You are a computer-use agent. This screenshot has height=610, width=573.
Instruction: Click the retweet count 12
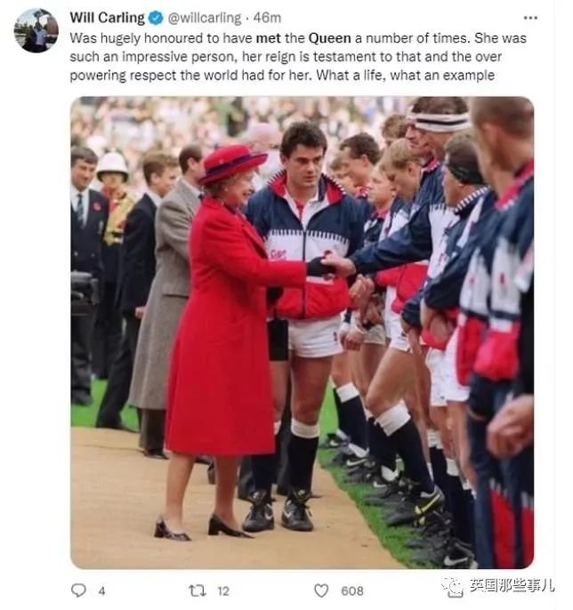(x=223, y=591)
